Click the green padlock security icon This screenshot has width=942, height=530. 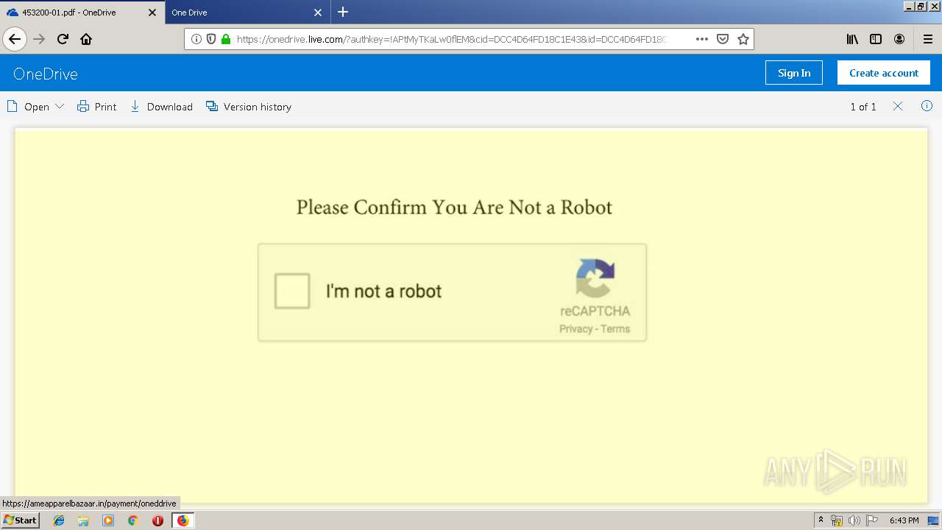click(x=226, y=39)
